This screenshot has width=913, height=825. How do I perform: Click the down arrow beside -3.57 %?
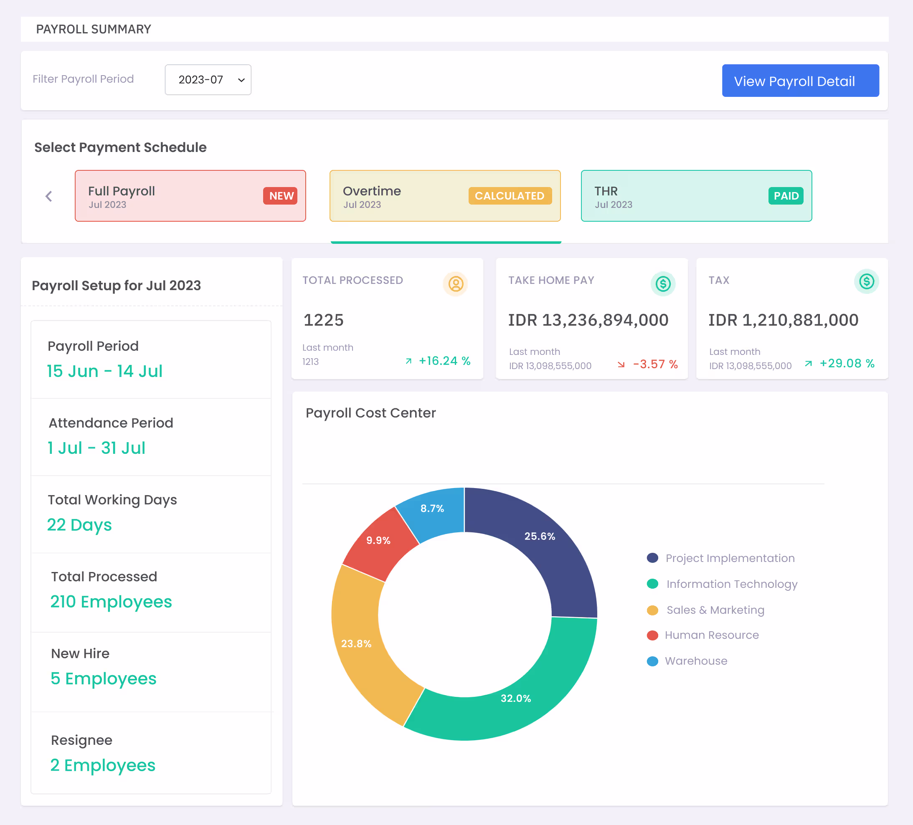click(621, 364)
